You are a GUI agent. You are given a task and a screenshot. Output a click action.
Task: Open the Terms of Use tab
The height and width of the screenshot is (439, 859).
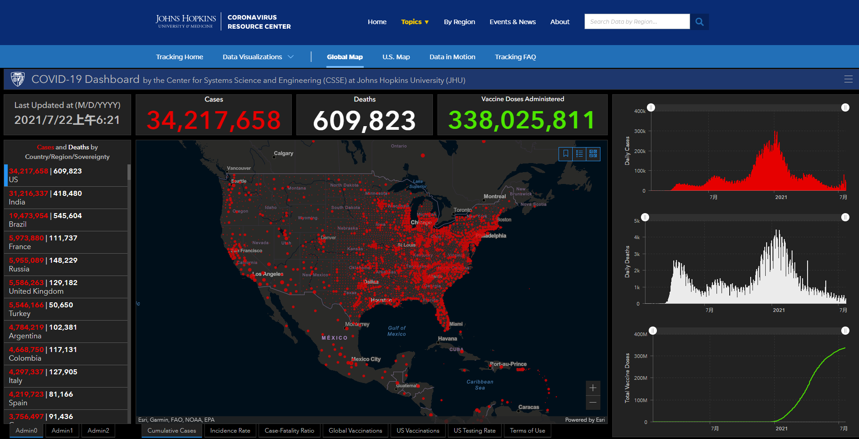coord(528,431)
